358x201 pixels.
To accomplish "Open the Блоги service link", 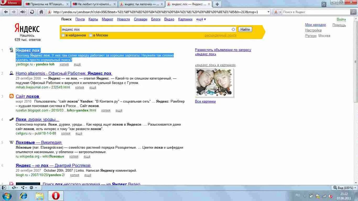I will [x=156, y=19].
